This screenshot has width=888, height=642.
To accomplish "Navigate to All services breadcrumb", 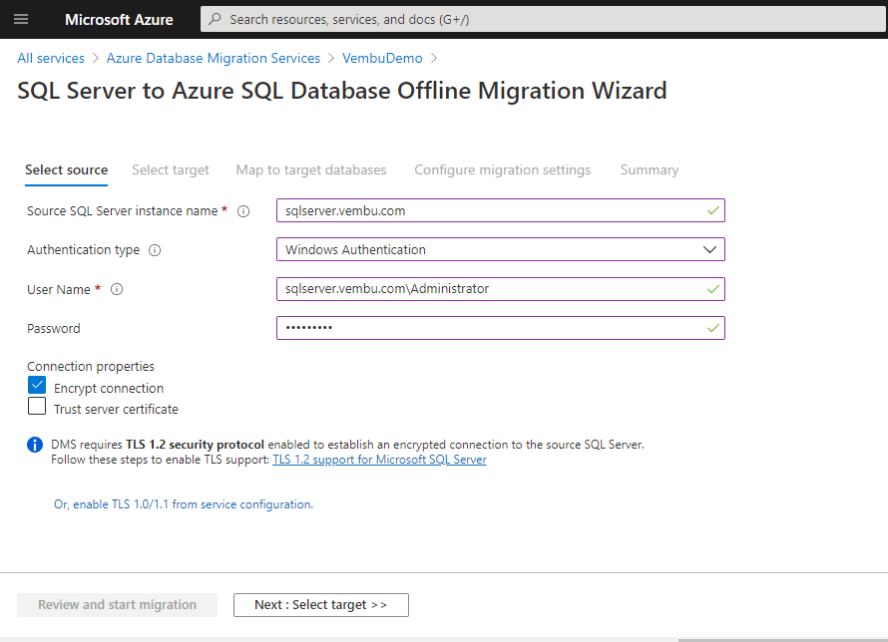I will click(x=51, y=58).
